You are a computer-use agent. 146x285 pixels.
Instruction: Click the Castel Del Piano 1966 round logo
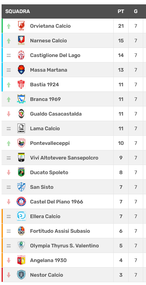tap(21, 201)
